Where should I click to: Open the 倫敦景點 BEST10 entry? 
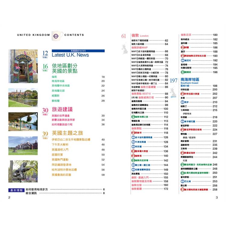pyautogui.click(x=141, y=94)
